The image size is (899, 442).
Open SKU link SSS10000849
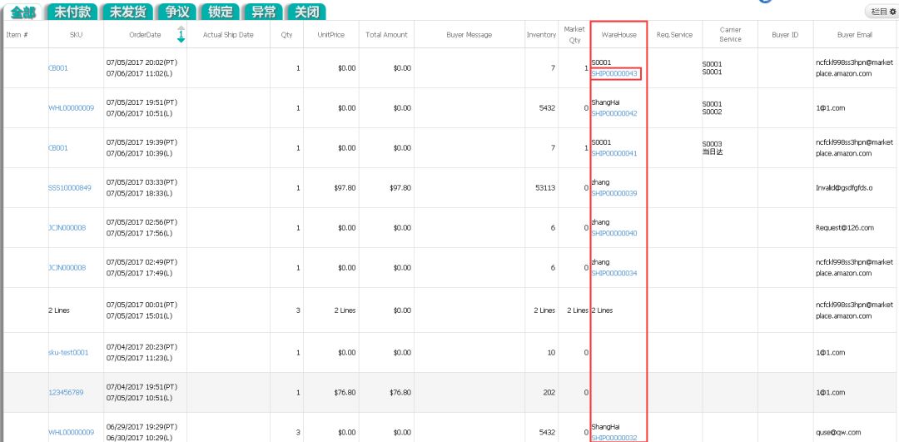69,187
